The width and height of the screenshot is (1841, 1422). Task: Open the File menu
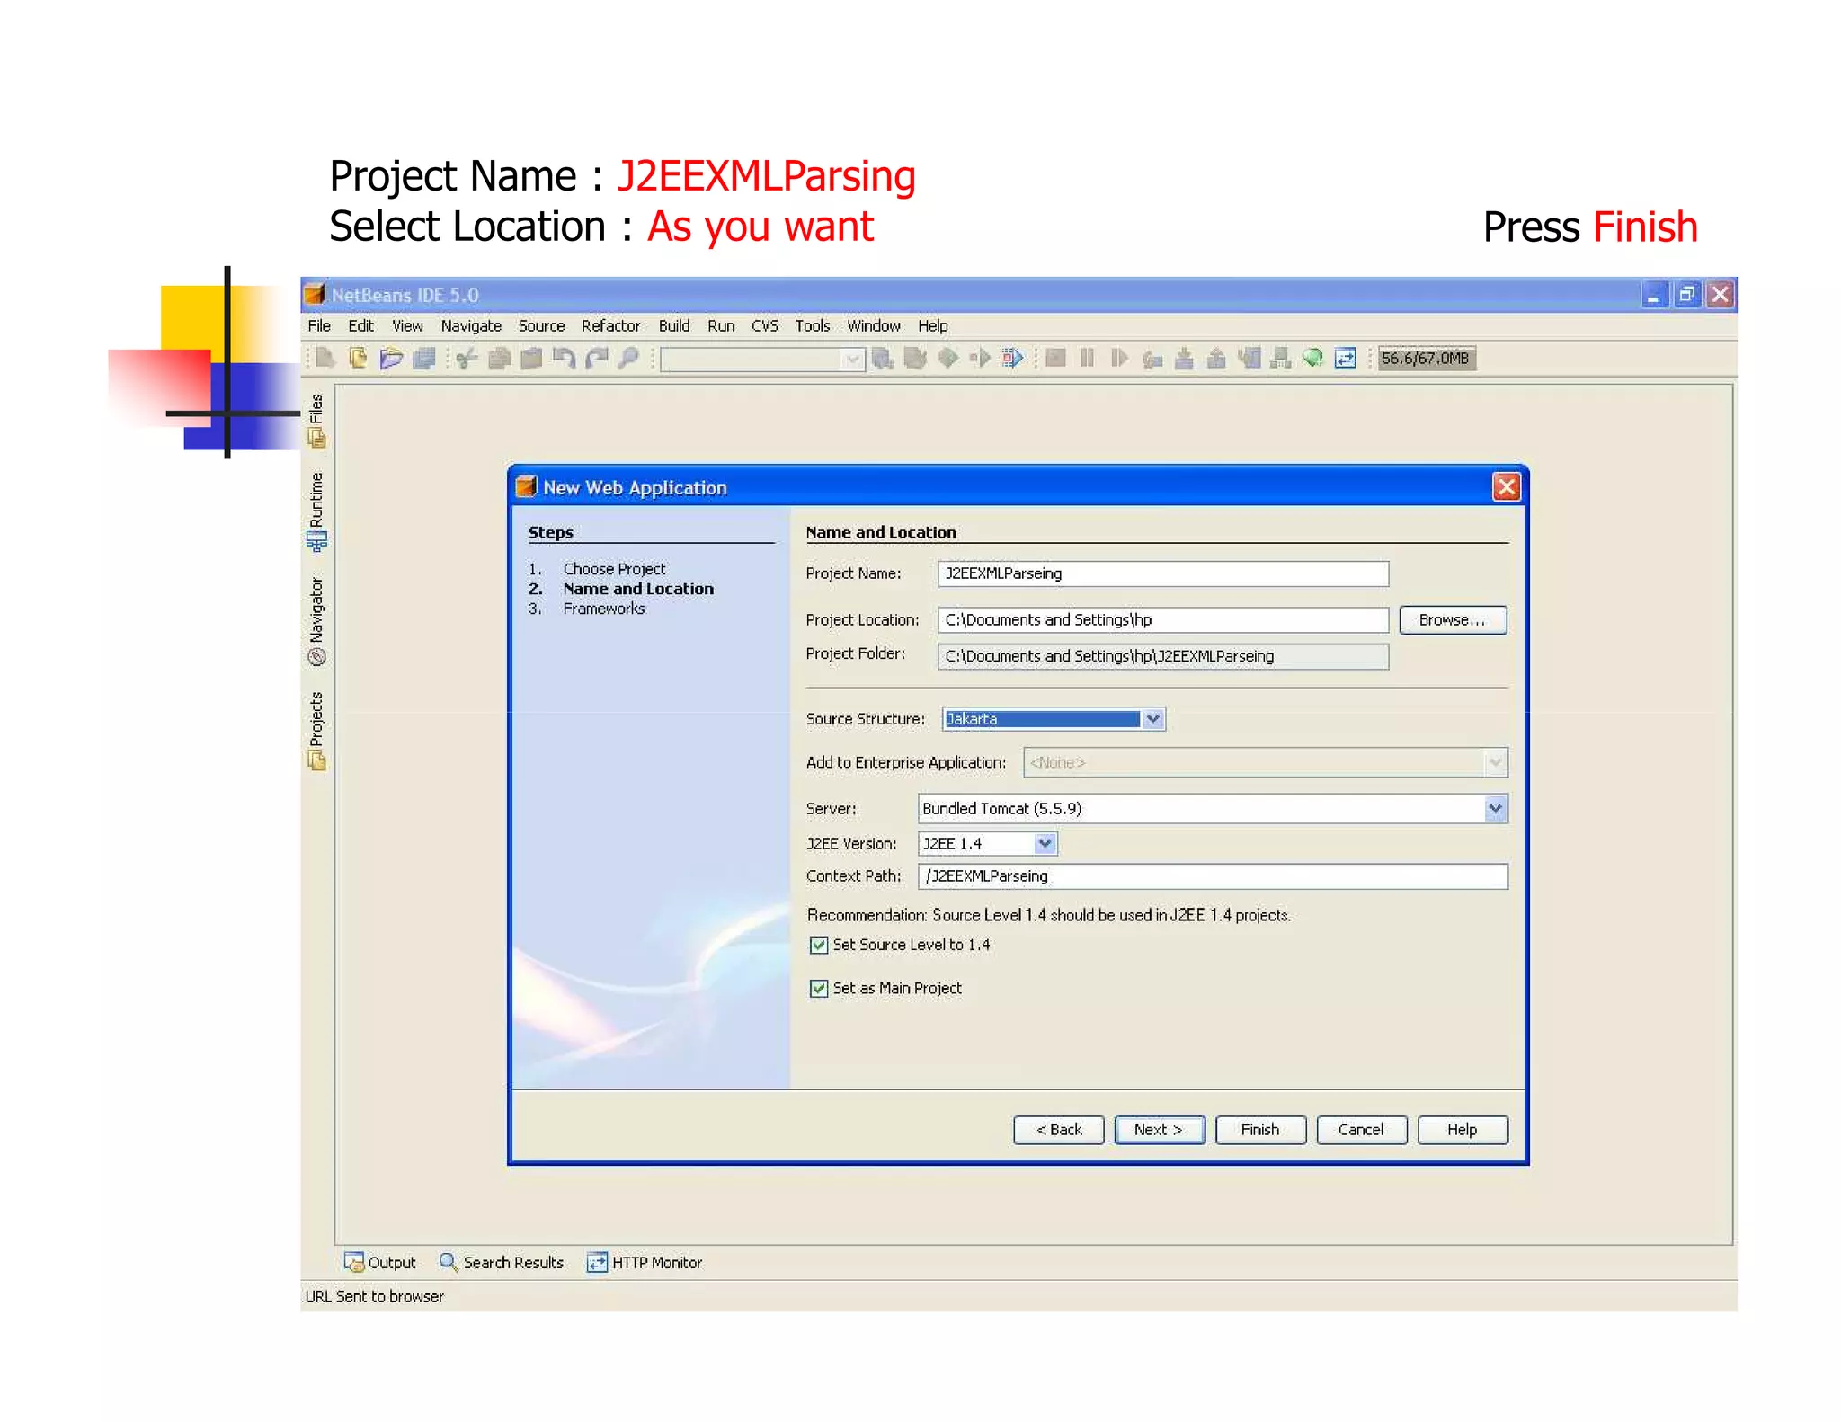click(x=319, y=325)
